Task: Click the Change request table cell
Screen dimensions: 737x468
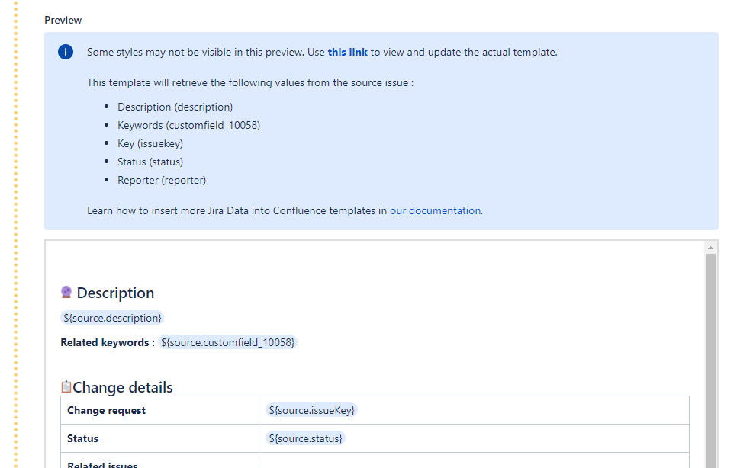Action: 106,409
